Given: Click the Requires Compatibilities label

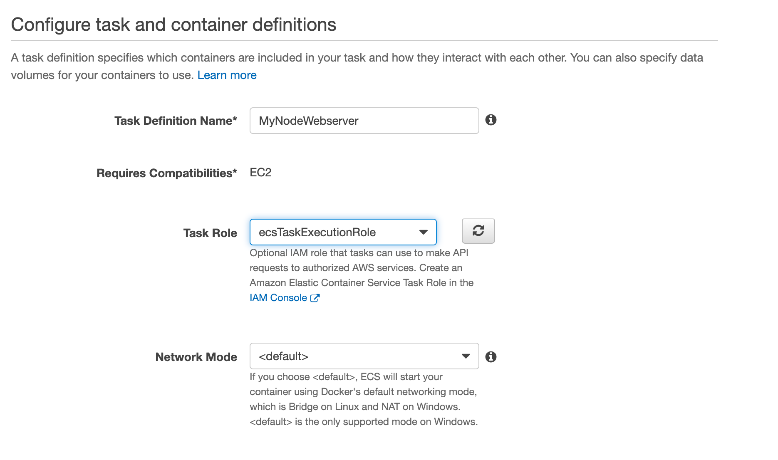Looking at the screenshot, I should (x=166, y=173).
